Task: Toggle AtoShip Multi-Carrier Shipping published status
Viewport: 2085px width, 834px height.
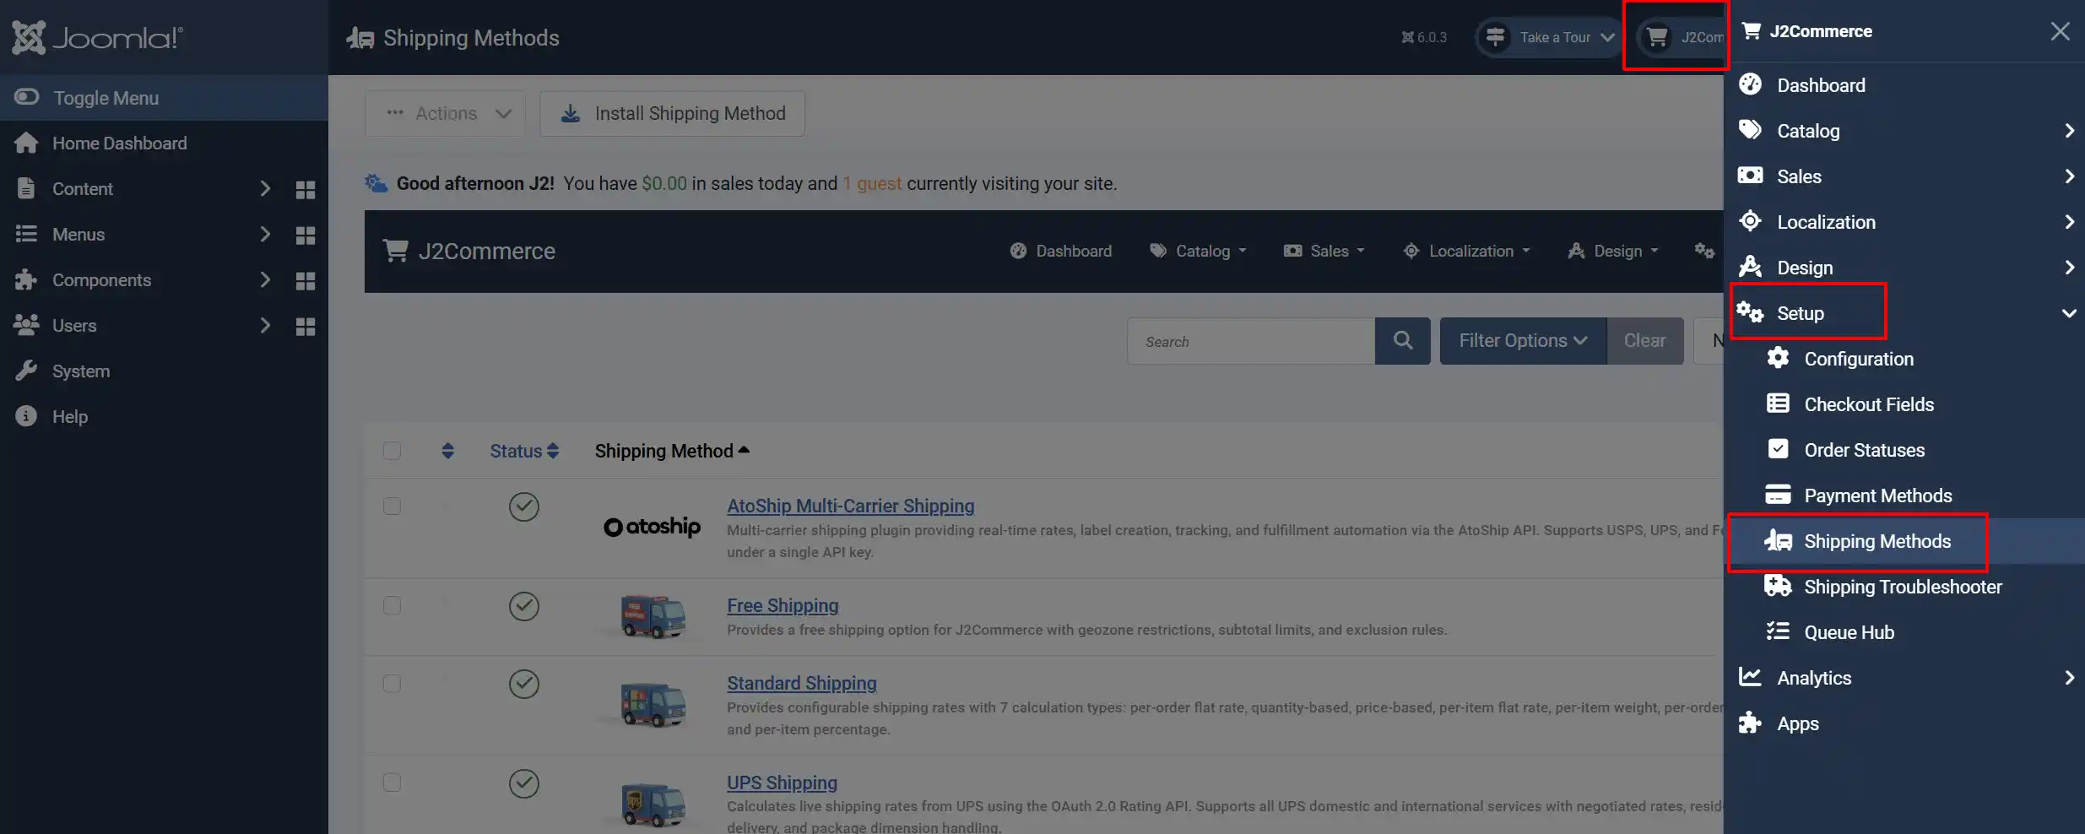Action: 524,506
